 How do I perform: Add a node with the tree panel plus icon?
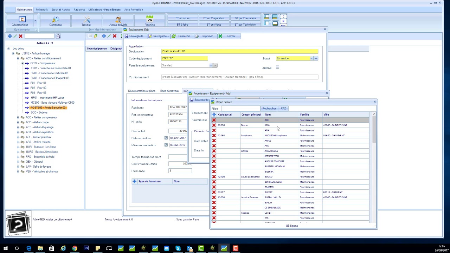[x=10, y=36]
